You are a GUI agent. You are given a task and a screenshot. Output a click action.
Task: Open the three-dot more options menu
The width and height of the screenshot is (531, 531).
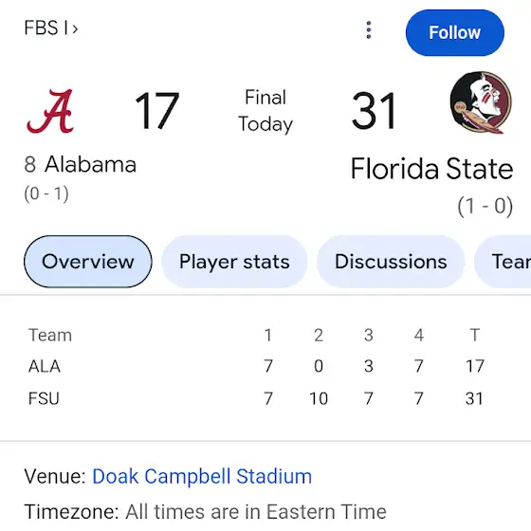(369, 30)
